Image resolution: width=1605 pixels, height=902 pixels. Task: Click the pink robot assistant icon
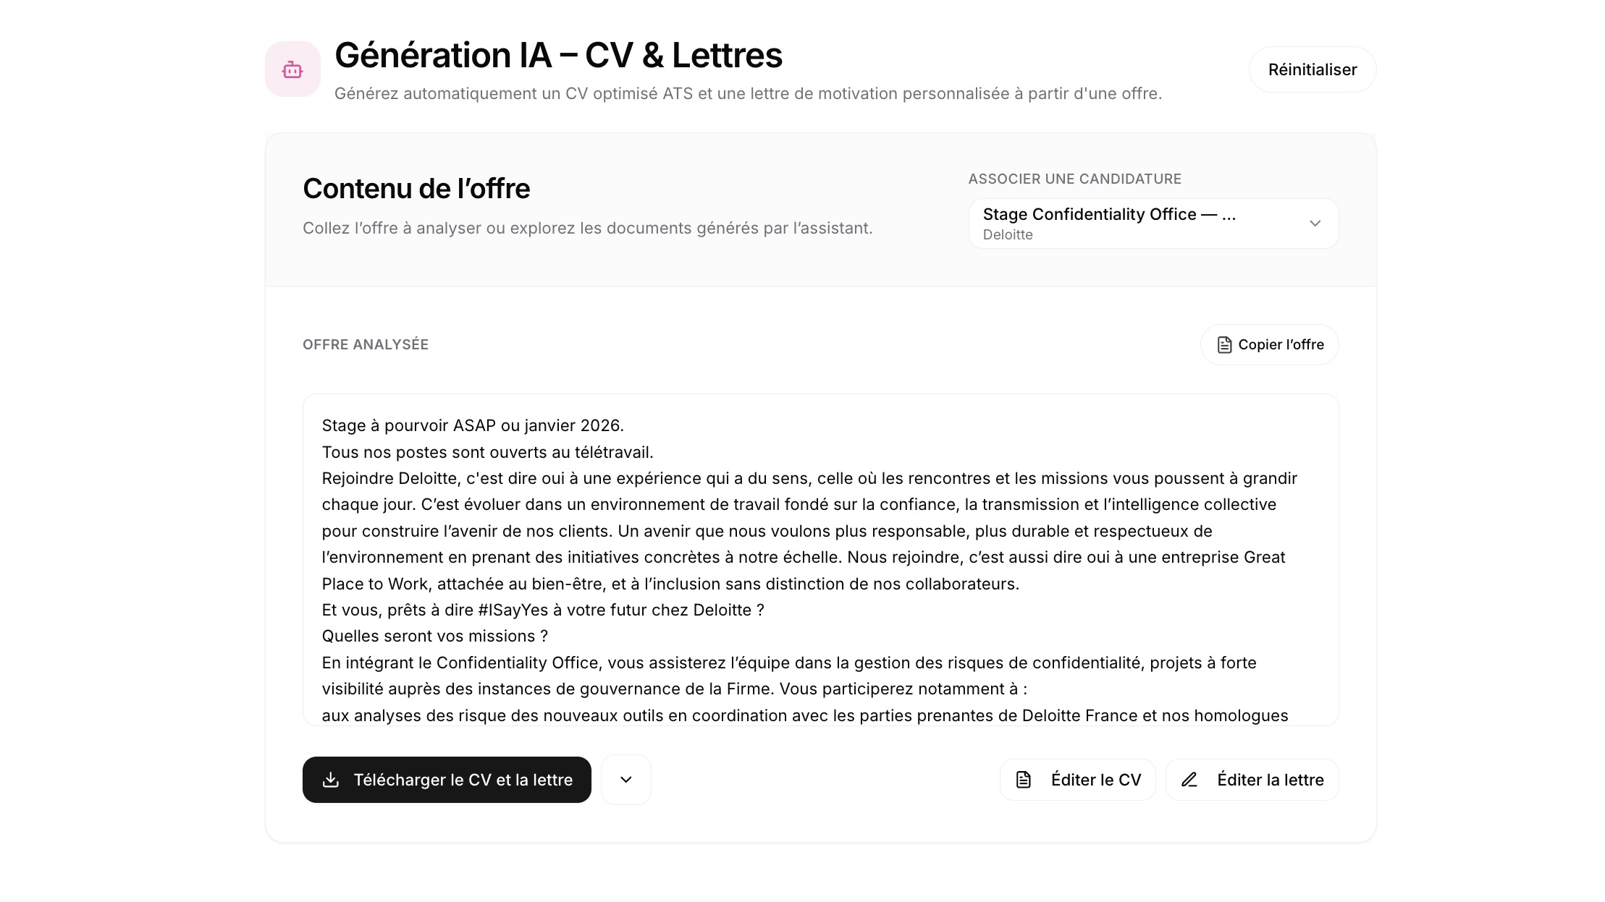click(292, 69)
